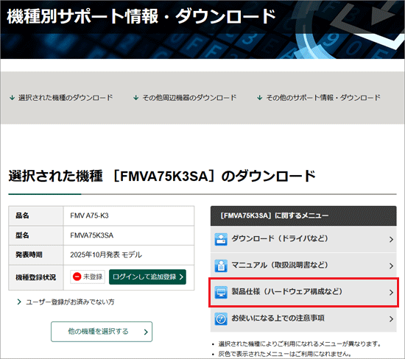Select the 型名 value FMVA75K3SA

click(x=92, y=235)
